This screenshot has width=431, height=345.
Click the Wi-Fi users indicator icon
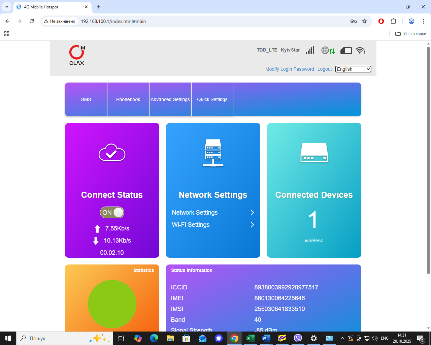(x=360, y=50)
